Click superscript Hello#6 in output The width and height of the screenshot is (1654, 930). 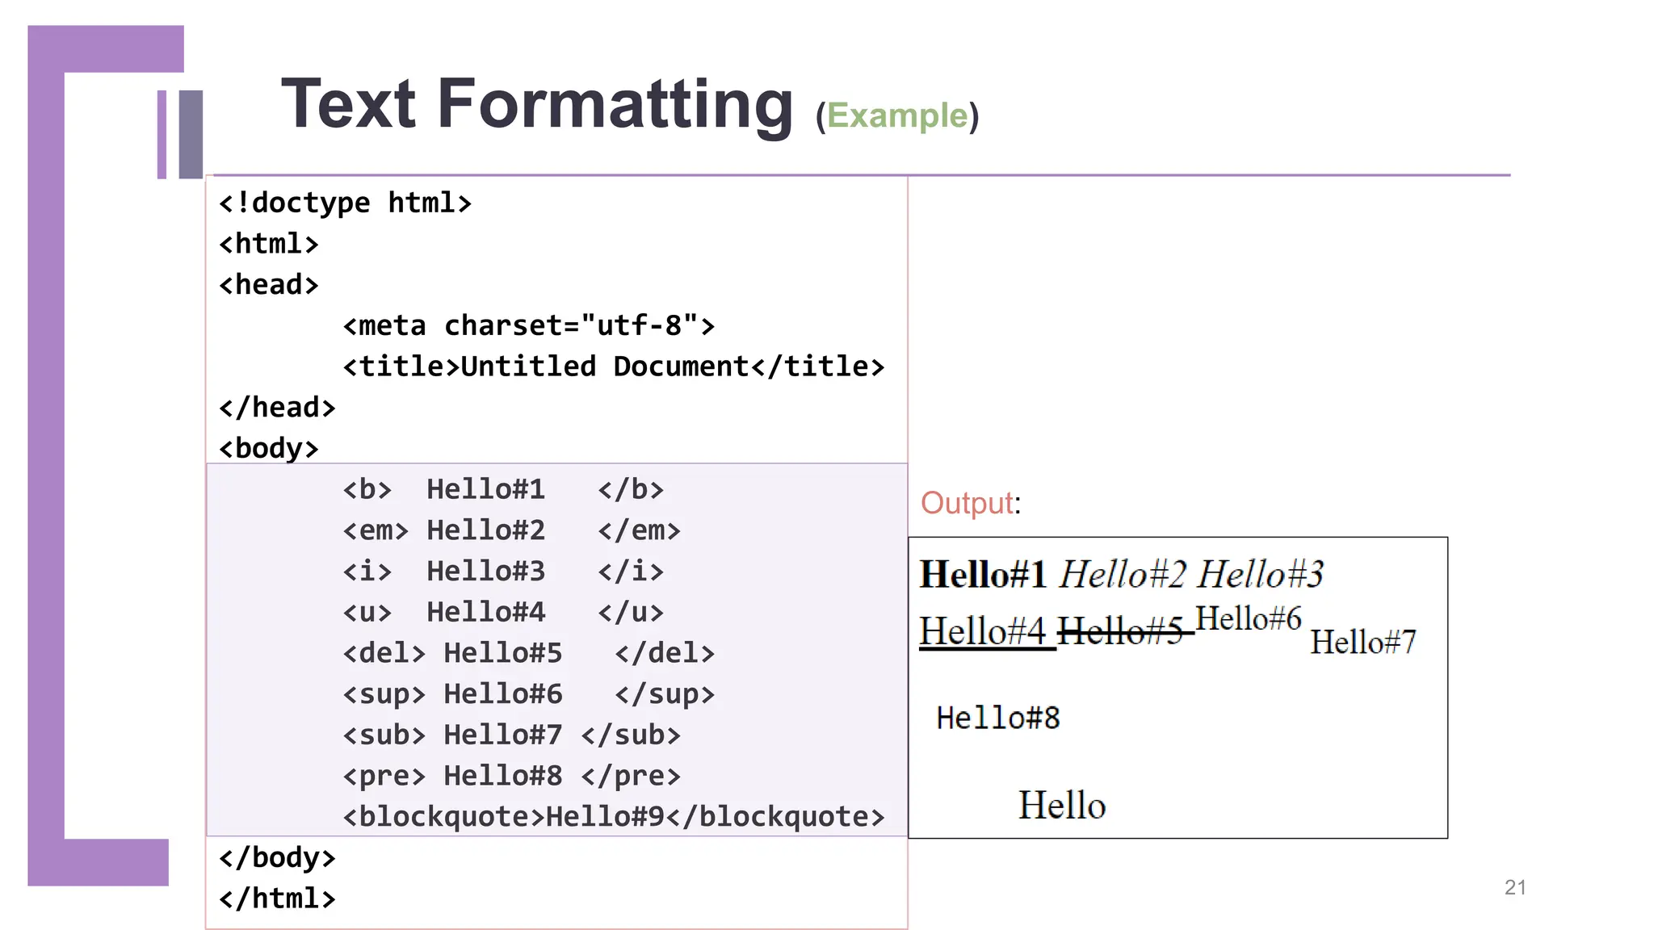click(x=1248, y=619)
